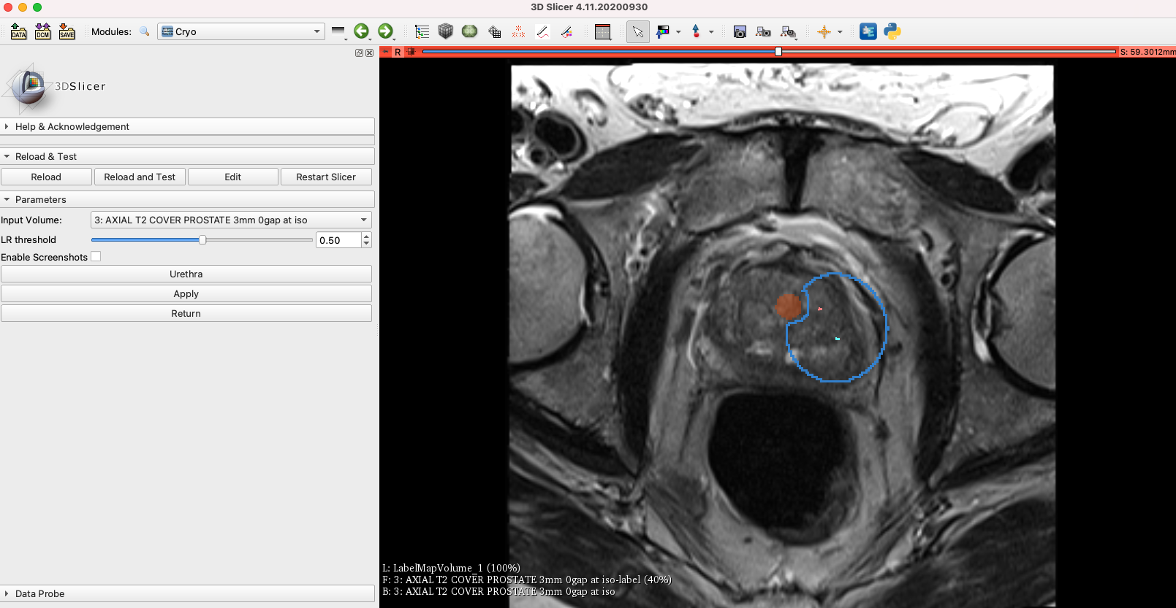Screen dimensions: 1176x608
Task: Click the LR threshold slider handle
Action: pyautogui.click(x=202, y=240)
